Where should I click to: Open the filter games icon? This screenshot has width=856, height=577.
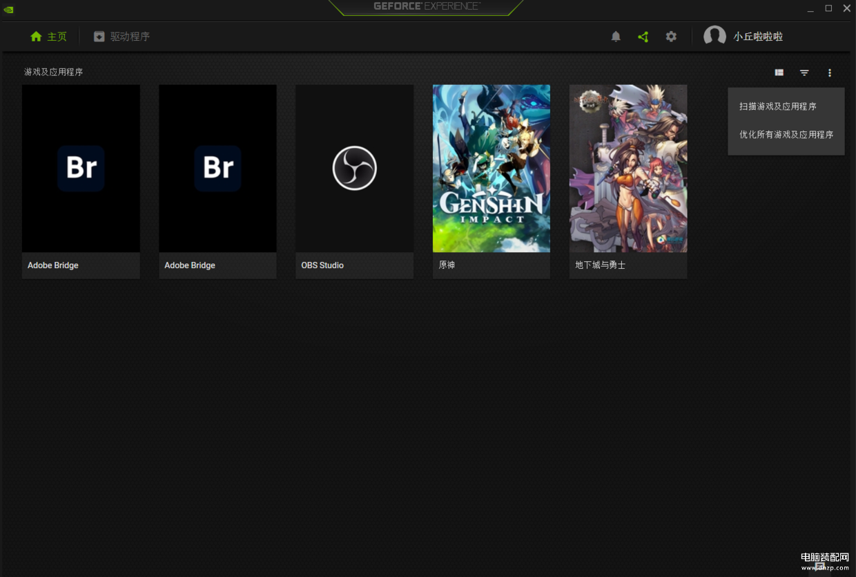point(804,73)
